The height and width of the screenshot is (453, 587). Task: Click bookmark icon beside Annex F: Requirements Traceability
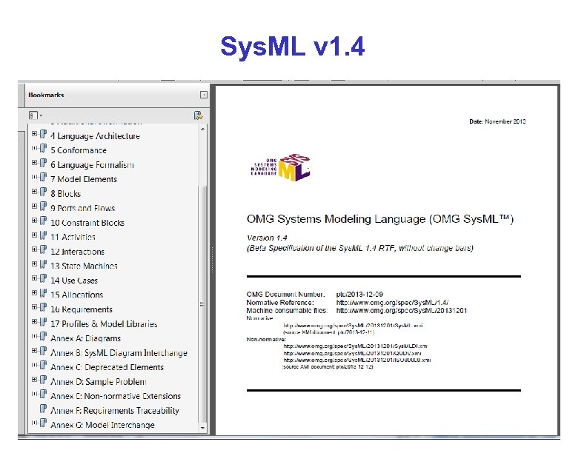point(44,409)
